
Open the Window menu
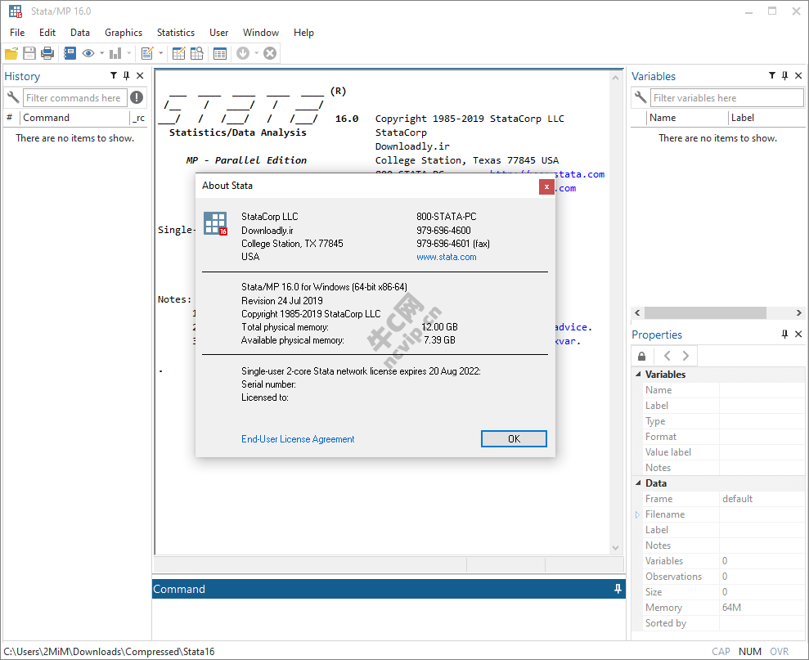(x=261, y=33)
